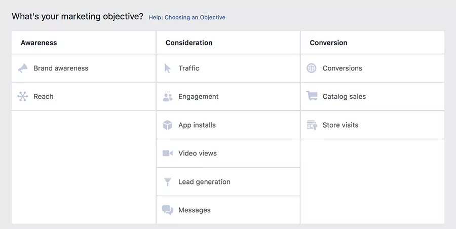Click the Brand awareness megaphone icon
The image size is (456, 229).
[23, 68]
